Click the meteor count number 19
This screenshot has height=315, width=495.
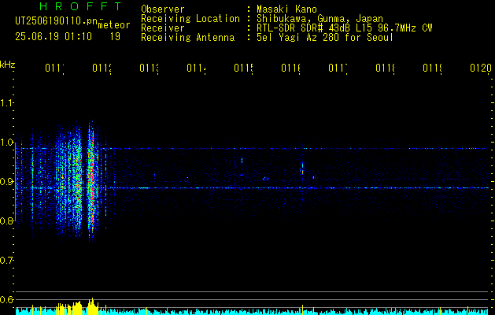coord(115,37)
